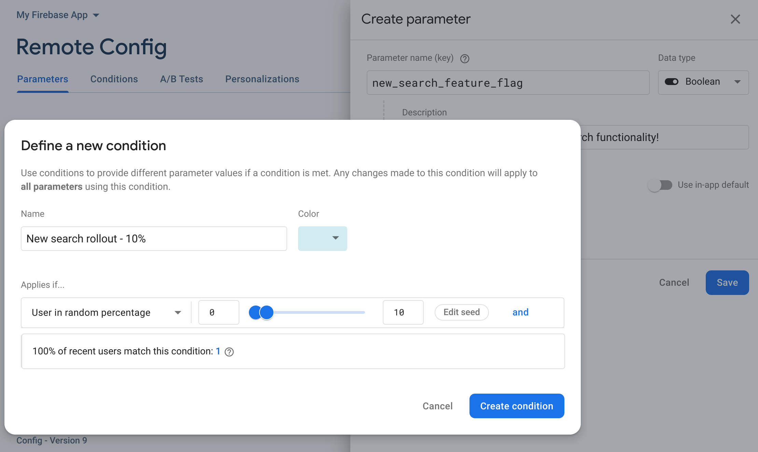The height and width of the screenshot is (452, 758).
Task: Click the Create condition button
Action: click(x=517, y=406)
